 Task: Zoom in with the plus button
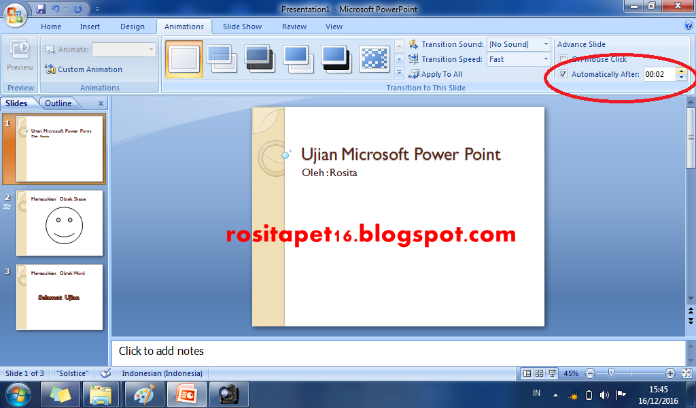pyautogui.click(x=670, y=373)
